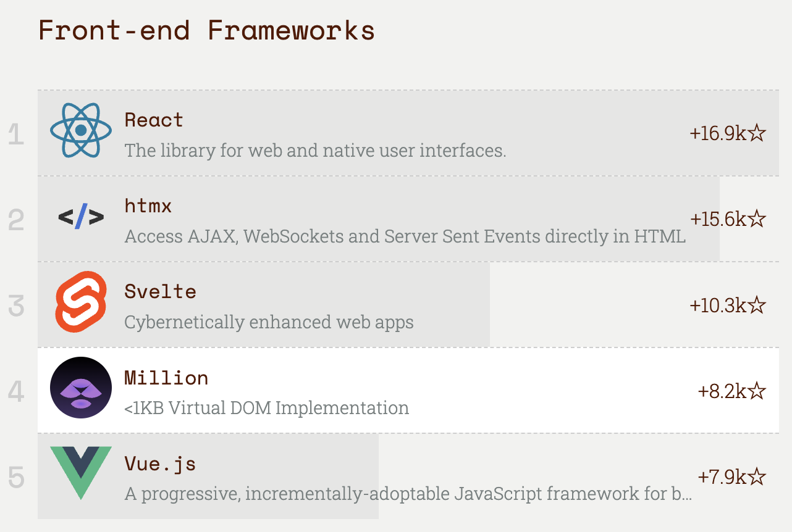Screen dimensions: 792x532
Task: Click "The library for web and native" description
Action: click(315, 151)
